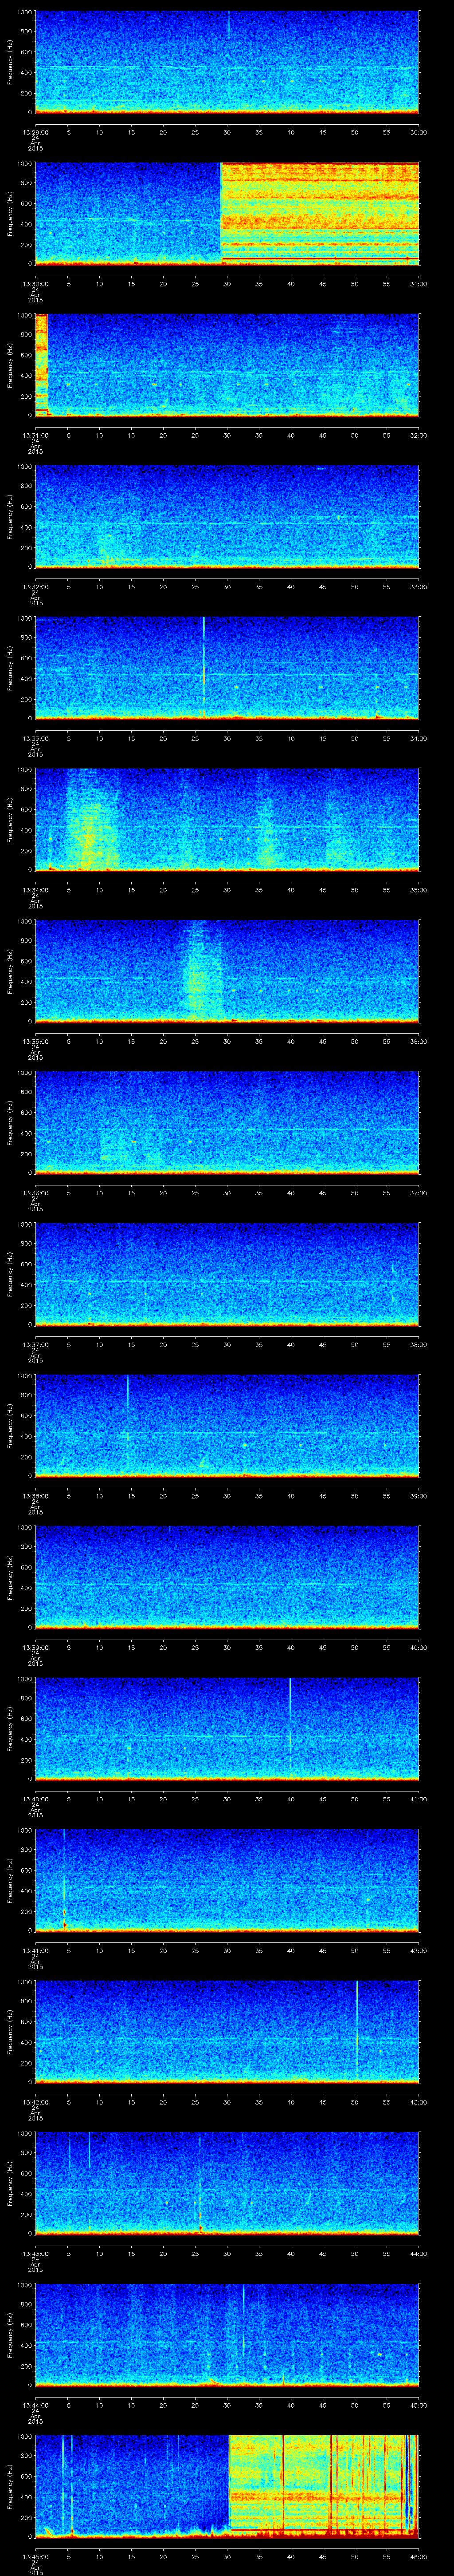This screenshot has height=2576, width=454.
Task: Click the 13:30:00 start time label
Action: (x=35, y=284)
